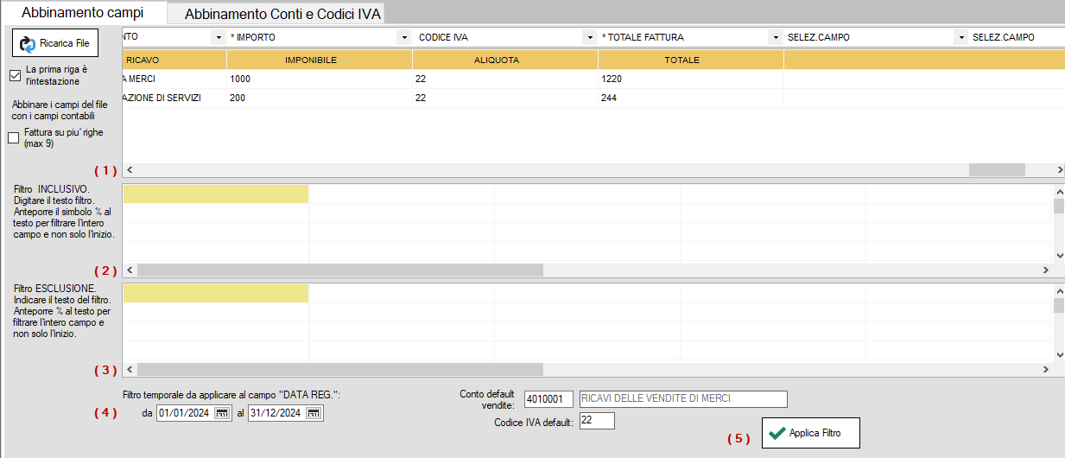Click right arrow of data grid scrollbar

point(1059,170)
